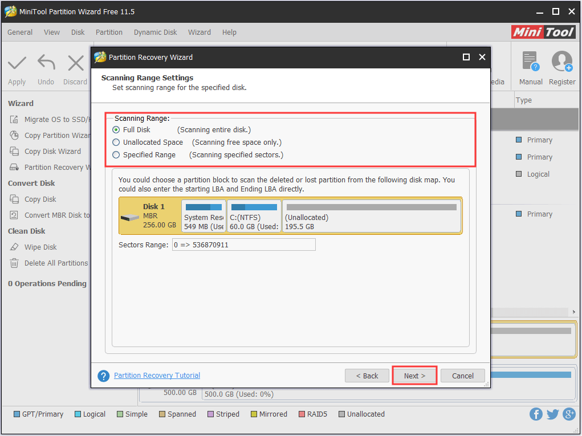Click Migrate OS to SSD icon

pos(14,120)
